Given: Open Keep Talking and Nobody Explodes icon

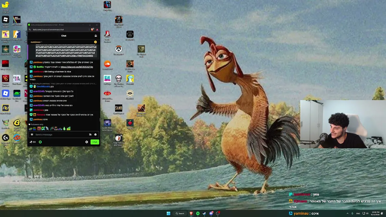Looking at the screenshot, I should click(x=119, y=140).
